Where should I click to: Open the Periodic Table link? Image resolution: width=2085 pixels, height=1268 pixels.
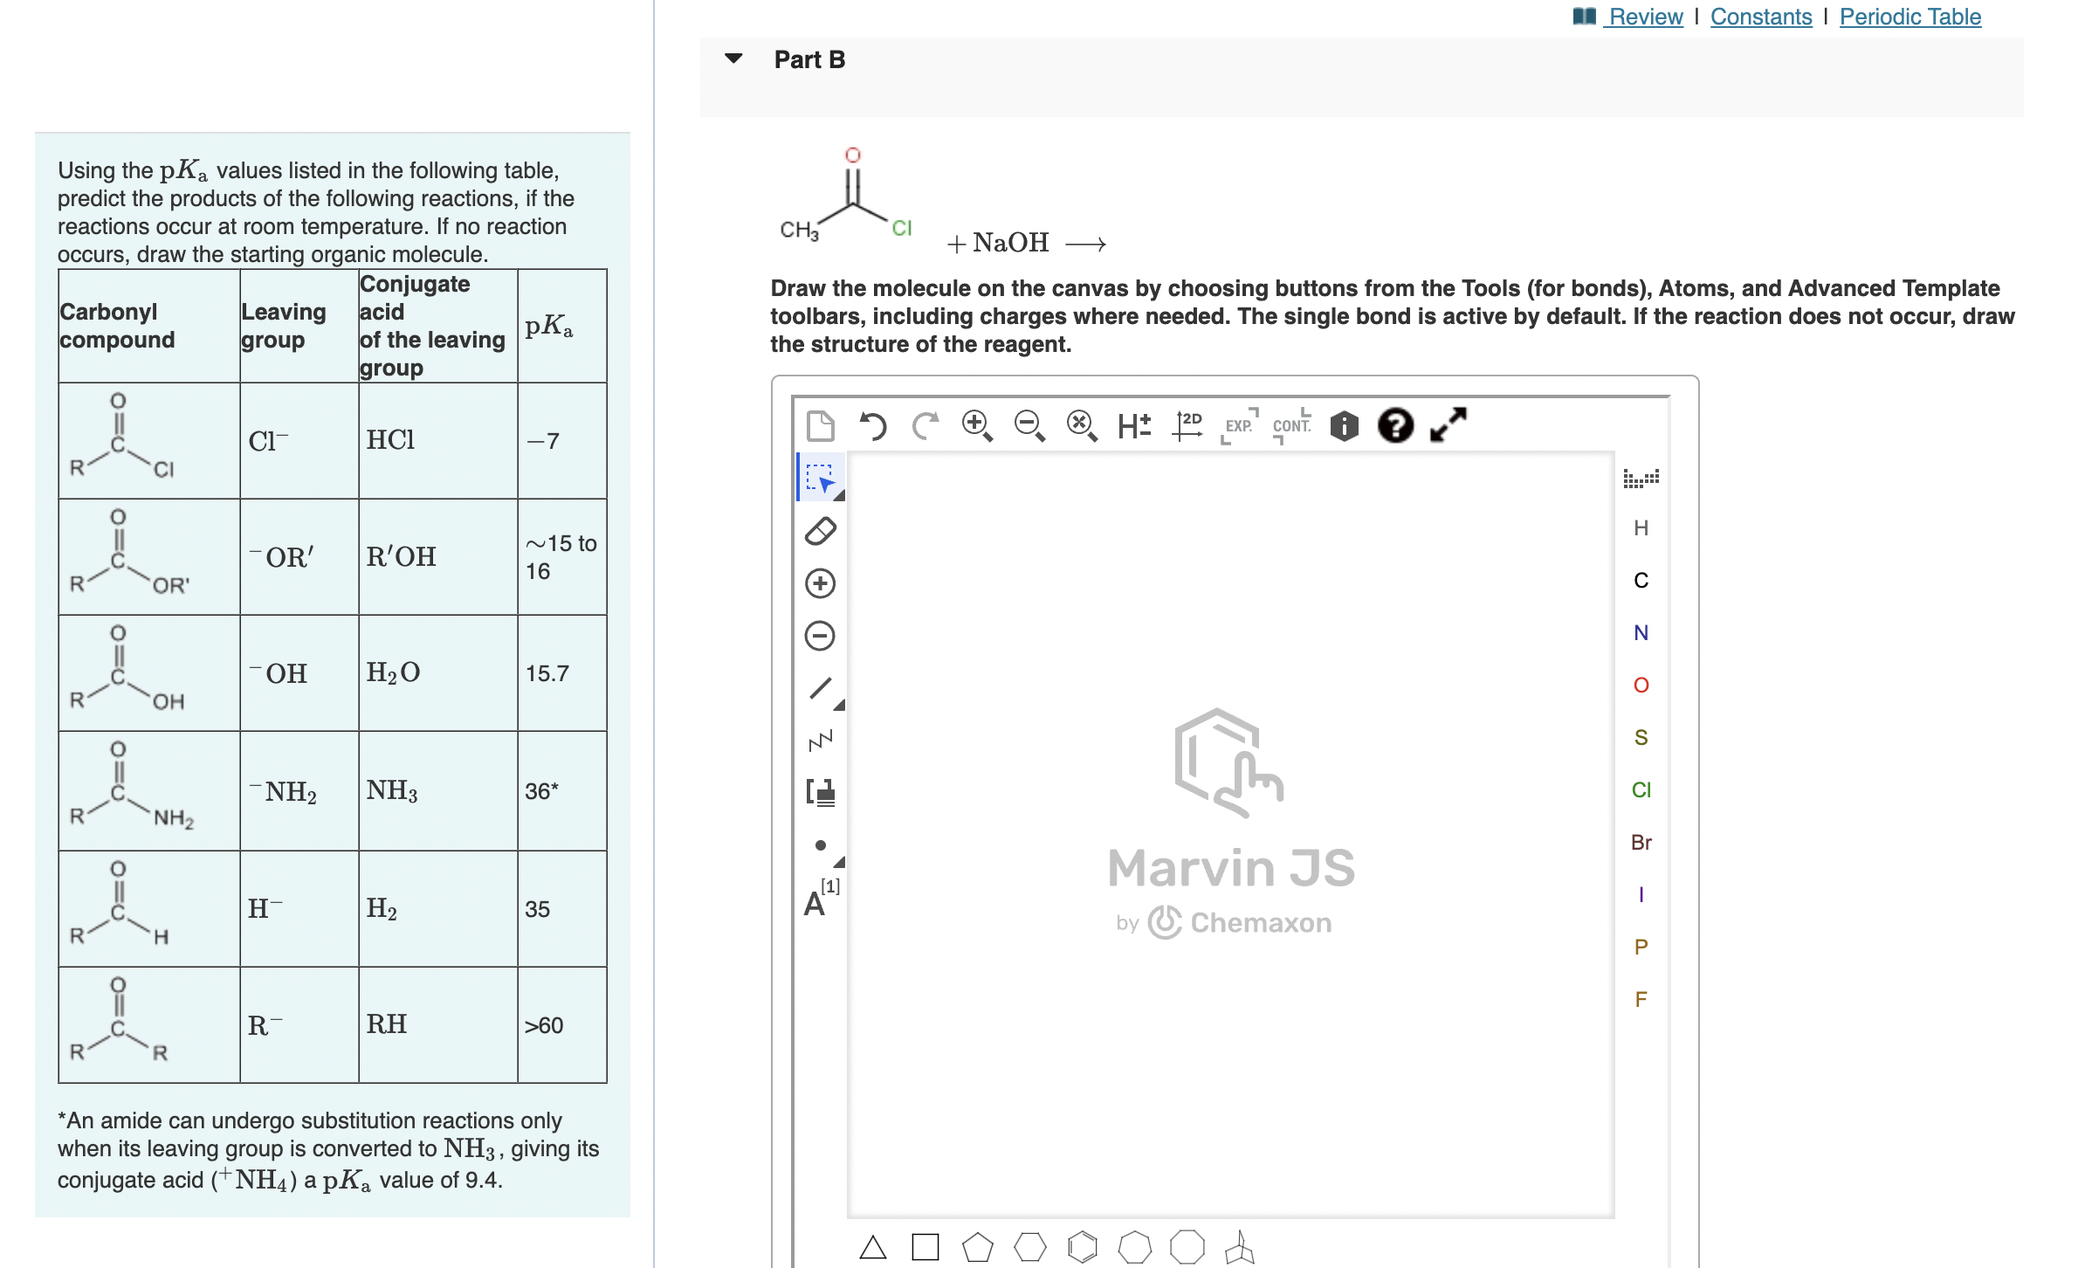click(1909, 16)
